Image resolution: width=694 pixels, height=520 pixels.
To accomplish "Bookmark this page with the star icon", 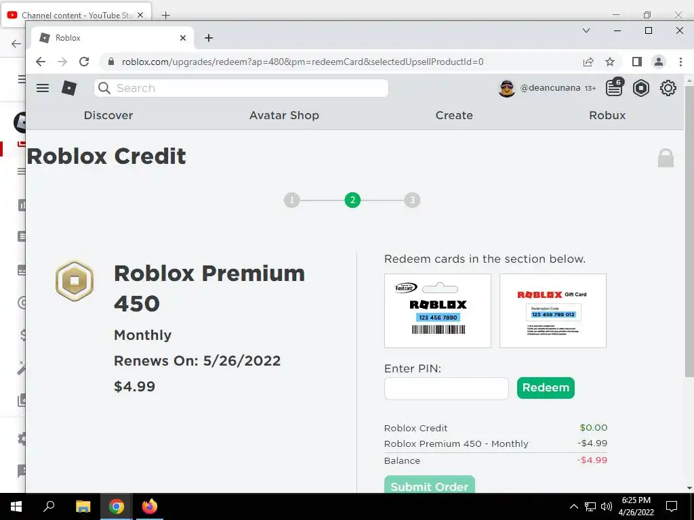I will click(610, 62).
